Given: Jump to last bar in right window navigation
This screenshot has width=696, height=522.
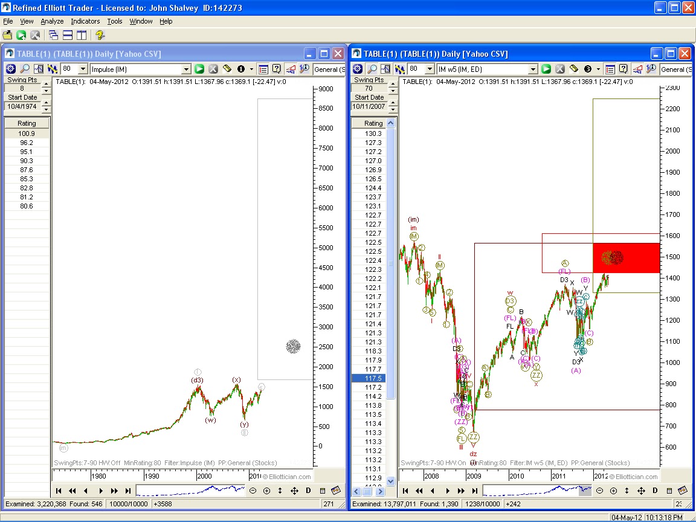Looking at the screenshot, I should pyautogui.click(x=474, y=491).
